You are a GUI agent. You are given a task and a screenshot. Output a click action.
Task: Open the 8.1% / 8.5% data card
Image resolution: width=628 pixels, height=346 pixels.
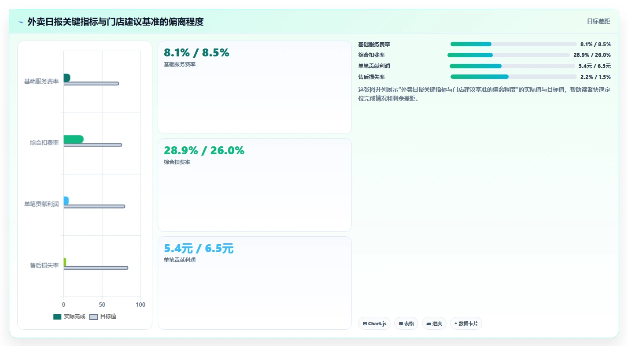coord(255,87)
